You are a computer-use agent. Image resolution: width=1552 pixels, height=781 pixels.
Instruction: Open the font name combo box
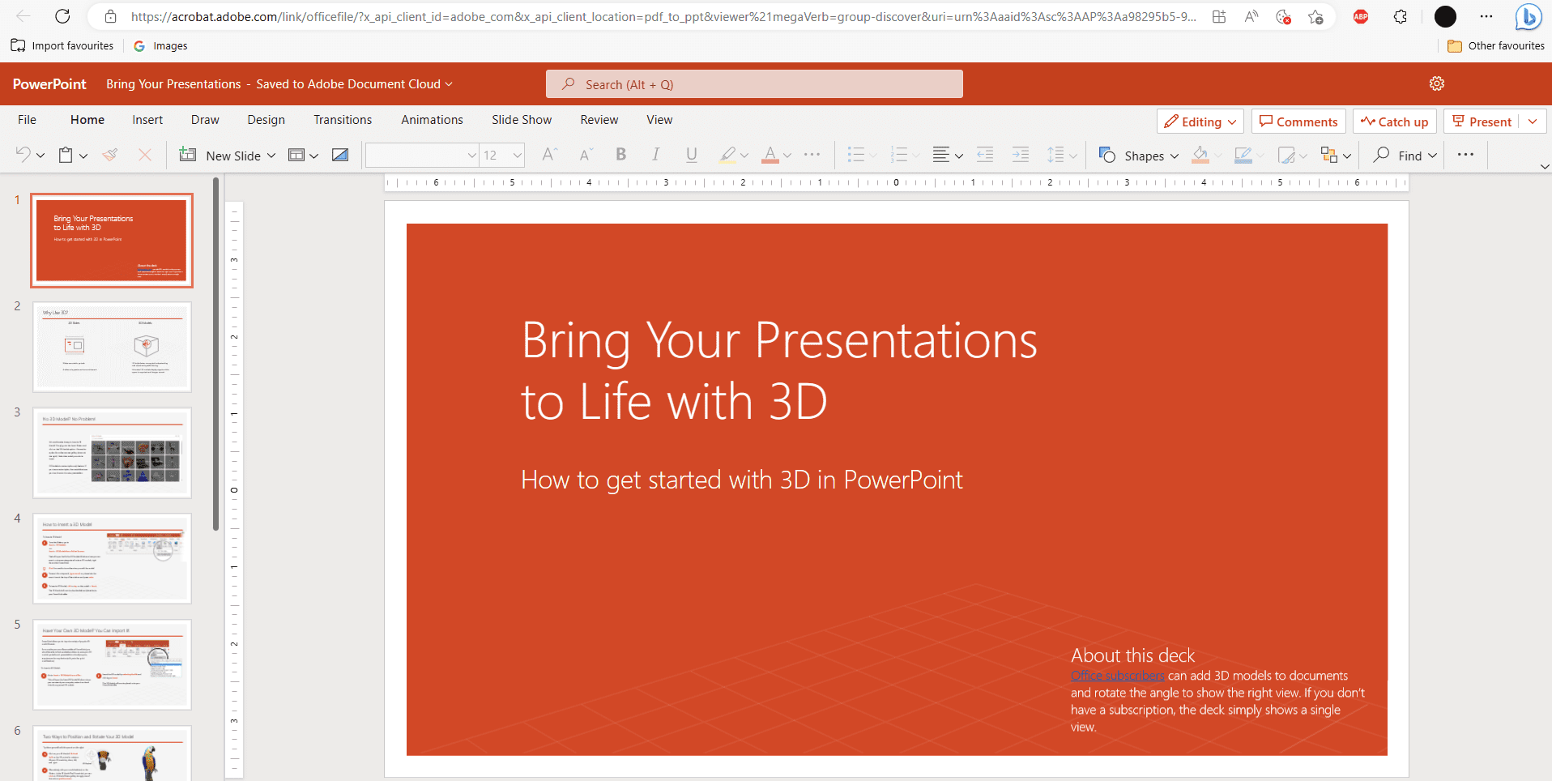coord(422,155)
